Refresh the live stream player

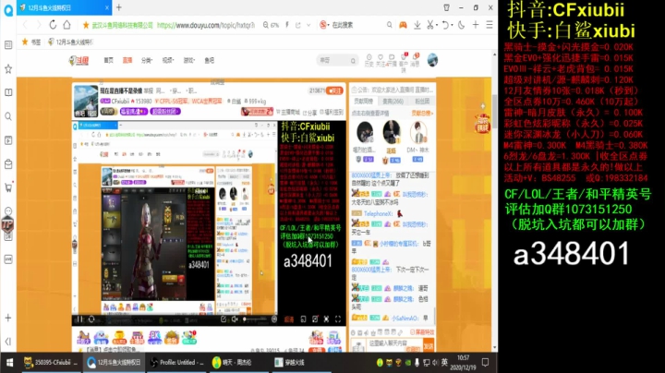click(91, 319)
